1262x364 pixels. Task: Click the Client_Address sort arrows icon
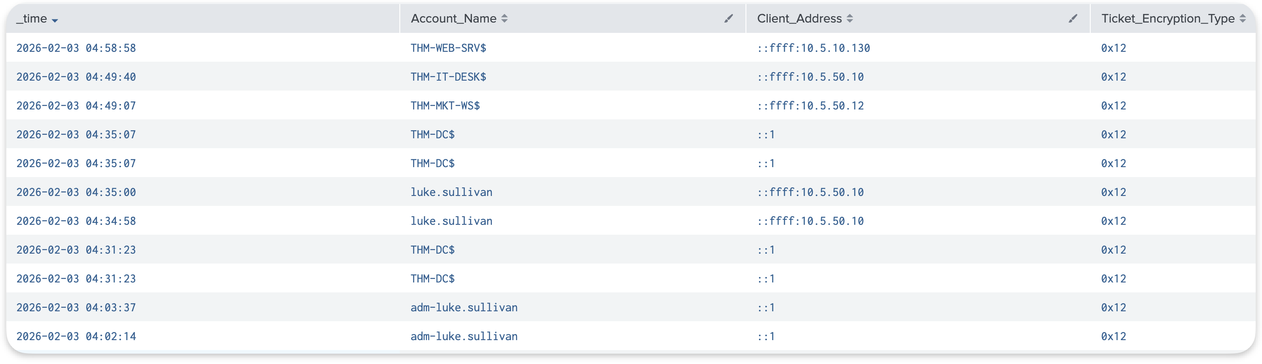(x=850, y=18)
